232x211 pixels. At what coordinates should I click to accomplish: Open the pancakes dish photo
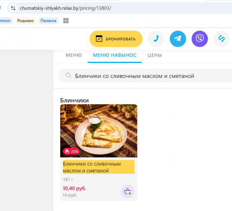pos(98,131)
